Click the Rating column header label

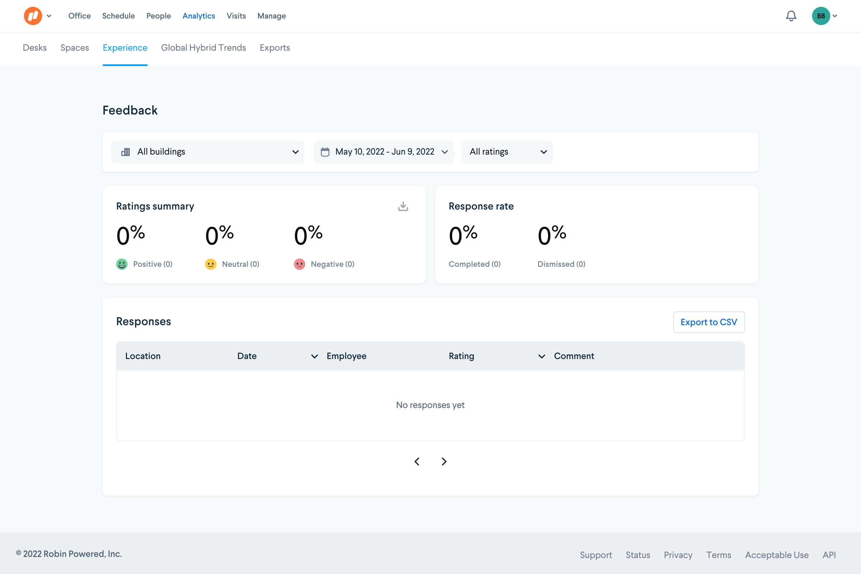[x=462, y=356]
